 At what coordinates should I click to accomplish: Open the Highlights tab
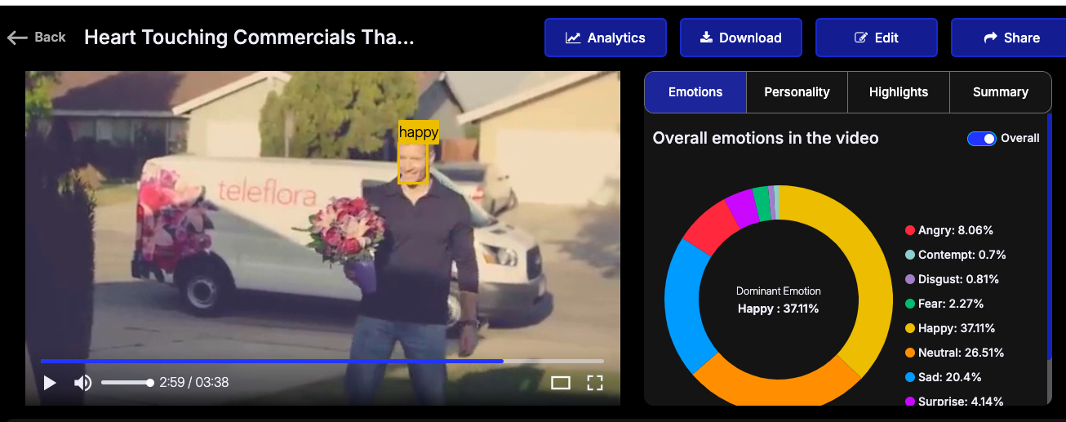[x=899, y=92]
